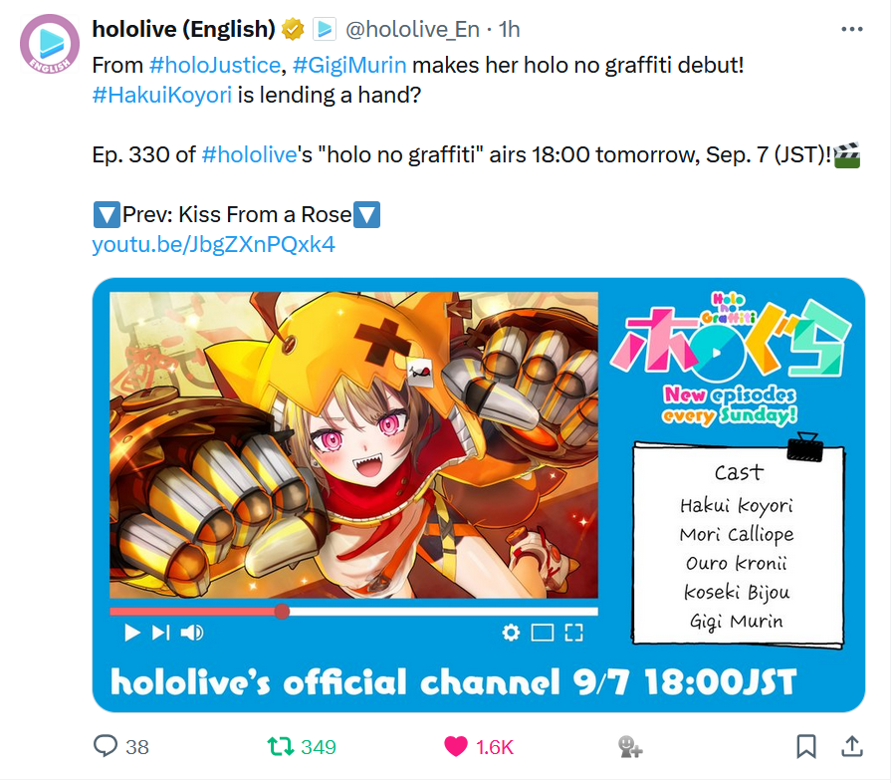Viewport: 892px width, 783px height.
Task: Click the hololive affiliate badge icon
Action: (325, 29)
